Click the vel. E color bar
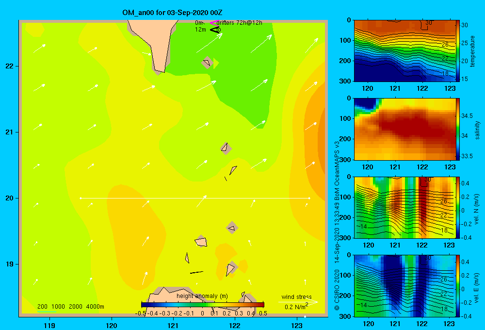485x330 pixels. (x=458, y=286)
